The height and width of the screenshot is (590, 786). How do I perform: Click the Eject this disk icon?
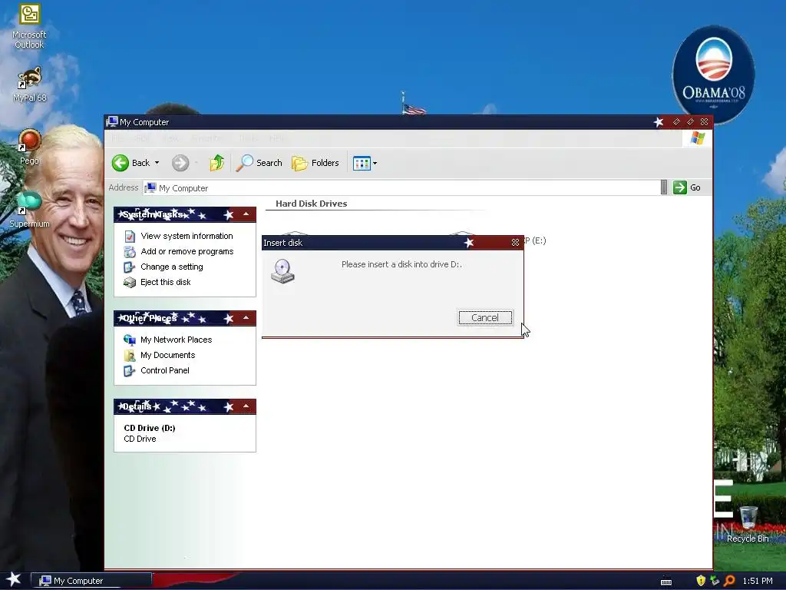coord(129,283)
